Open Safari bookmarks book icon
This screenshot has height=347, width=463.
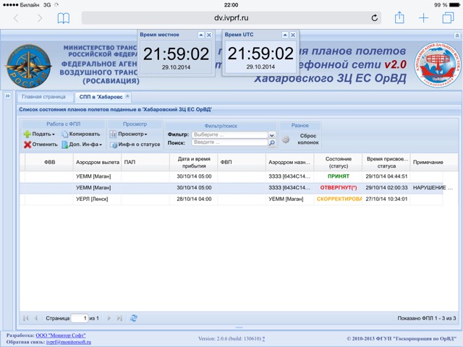pos(64,18)
